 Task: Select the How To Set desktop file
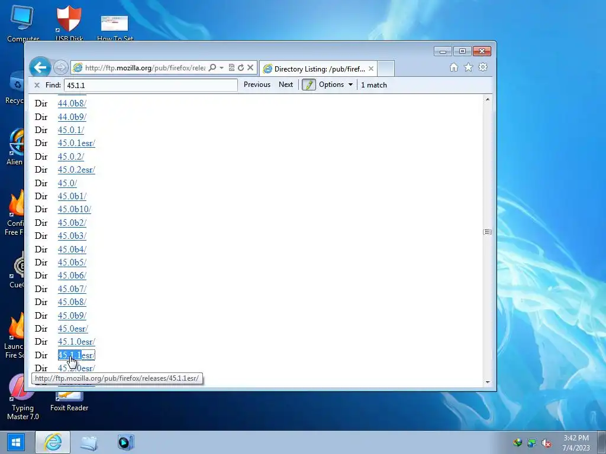click(x=115, y=28)
